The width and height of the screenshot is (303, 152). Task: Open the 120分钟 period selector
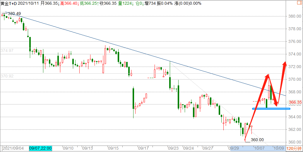click(x=293, y=149)
